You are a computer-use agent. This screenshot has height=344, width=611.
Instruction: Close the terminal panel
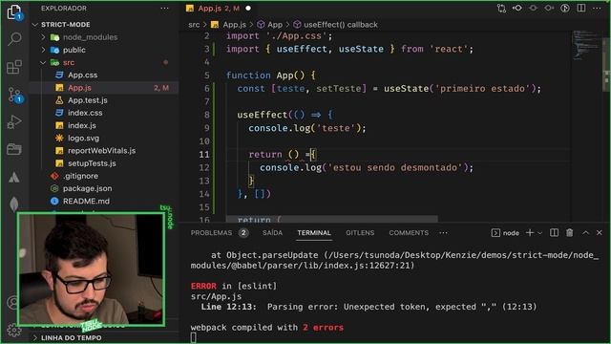coord(600,233)
